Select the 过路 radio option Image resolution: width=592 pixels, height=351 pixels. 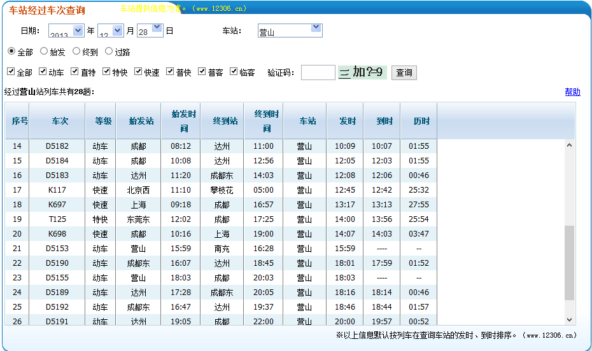coord(109,52)
